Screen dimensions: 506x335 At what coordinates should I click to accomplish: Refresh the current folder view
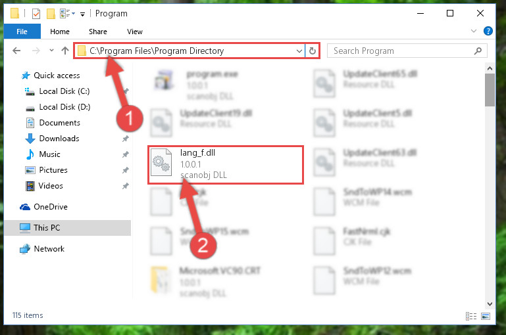313,51
